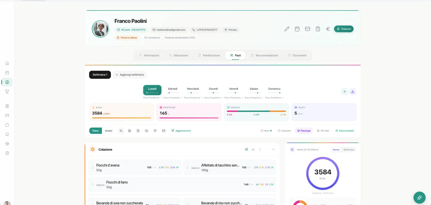The image size is (431, 205).
Task: Select Settimana in Analisi Globale
Action: pos(349,150)
